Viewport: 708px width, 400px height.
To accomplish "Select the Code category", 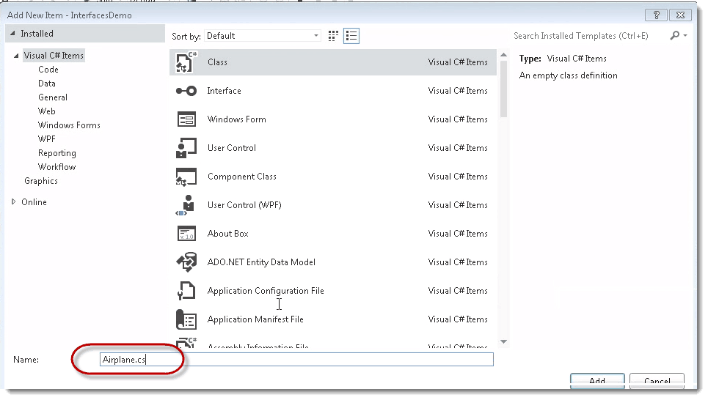I will point(48,70).
